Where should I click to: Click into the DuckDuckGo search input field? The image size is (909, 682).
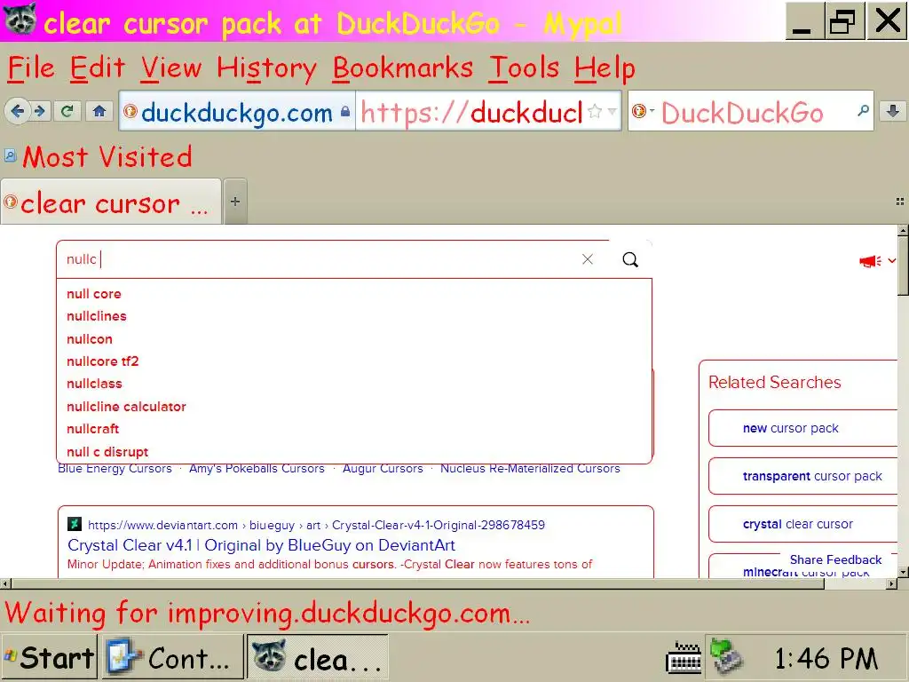coord(319,259)
